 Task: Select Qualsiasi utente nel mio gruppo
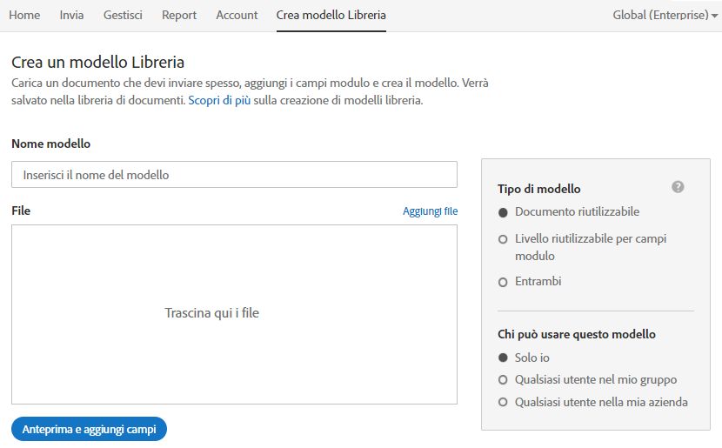pyautogui.click(x=503, y=380)
